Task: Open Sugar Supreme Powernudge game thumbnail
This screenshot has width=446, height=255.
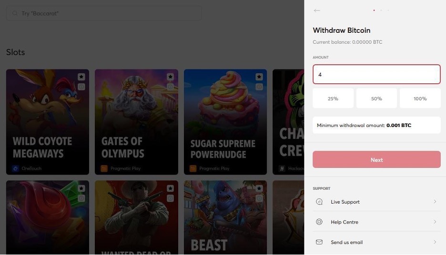Action: click(225, 122)
